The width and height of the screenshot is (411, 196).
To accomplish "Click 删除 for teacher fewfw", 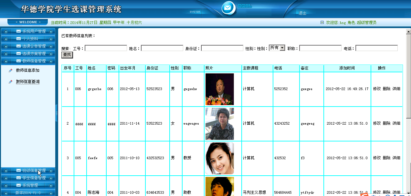I will coord(386,158).
